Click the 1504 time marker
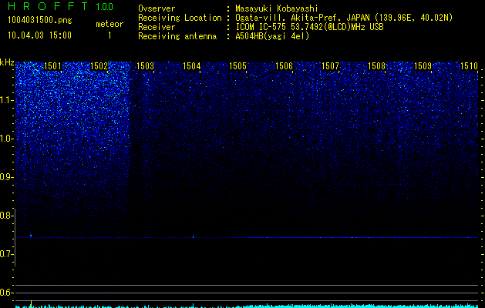 [x=191, y=65]
